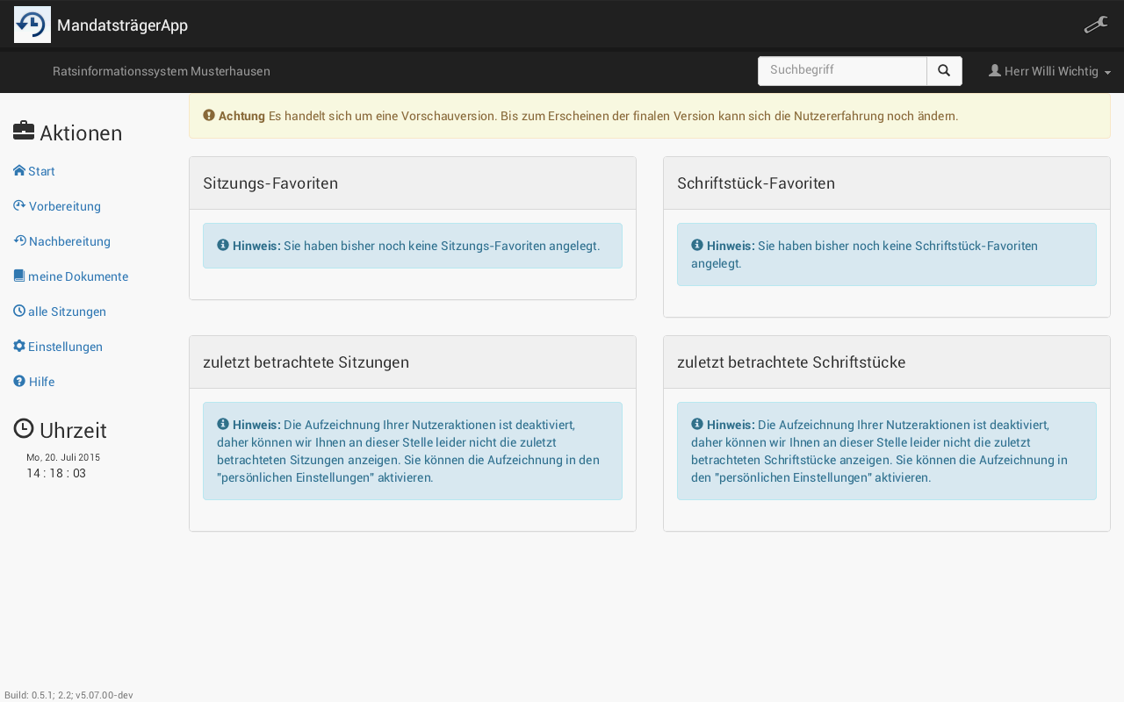The image size is (1124, 702).
Task: Open the Vorbereitung menu entry
Action: point(64,206)
